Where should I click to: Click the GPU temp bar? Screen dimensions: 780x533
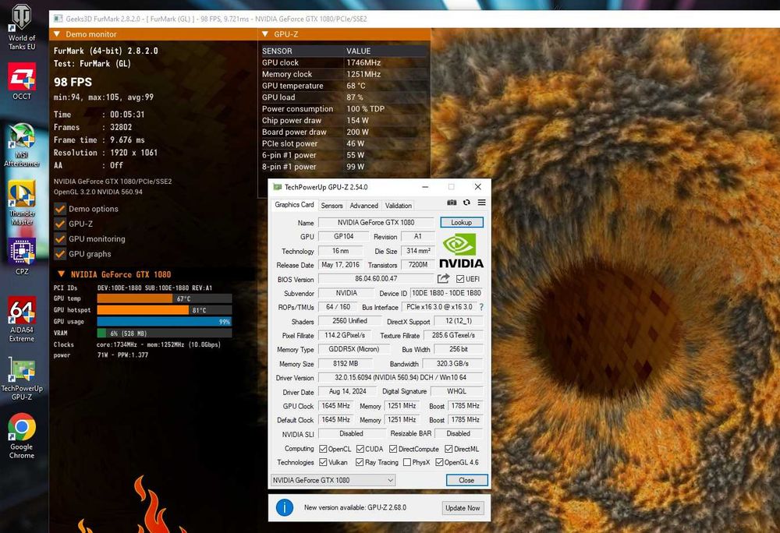coord(164,298)
